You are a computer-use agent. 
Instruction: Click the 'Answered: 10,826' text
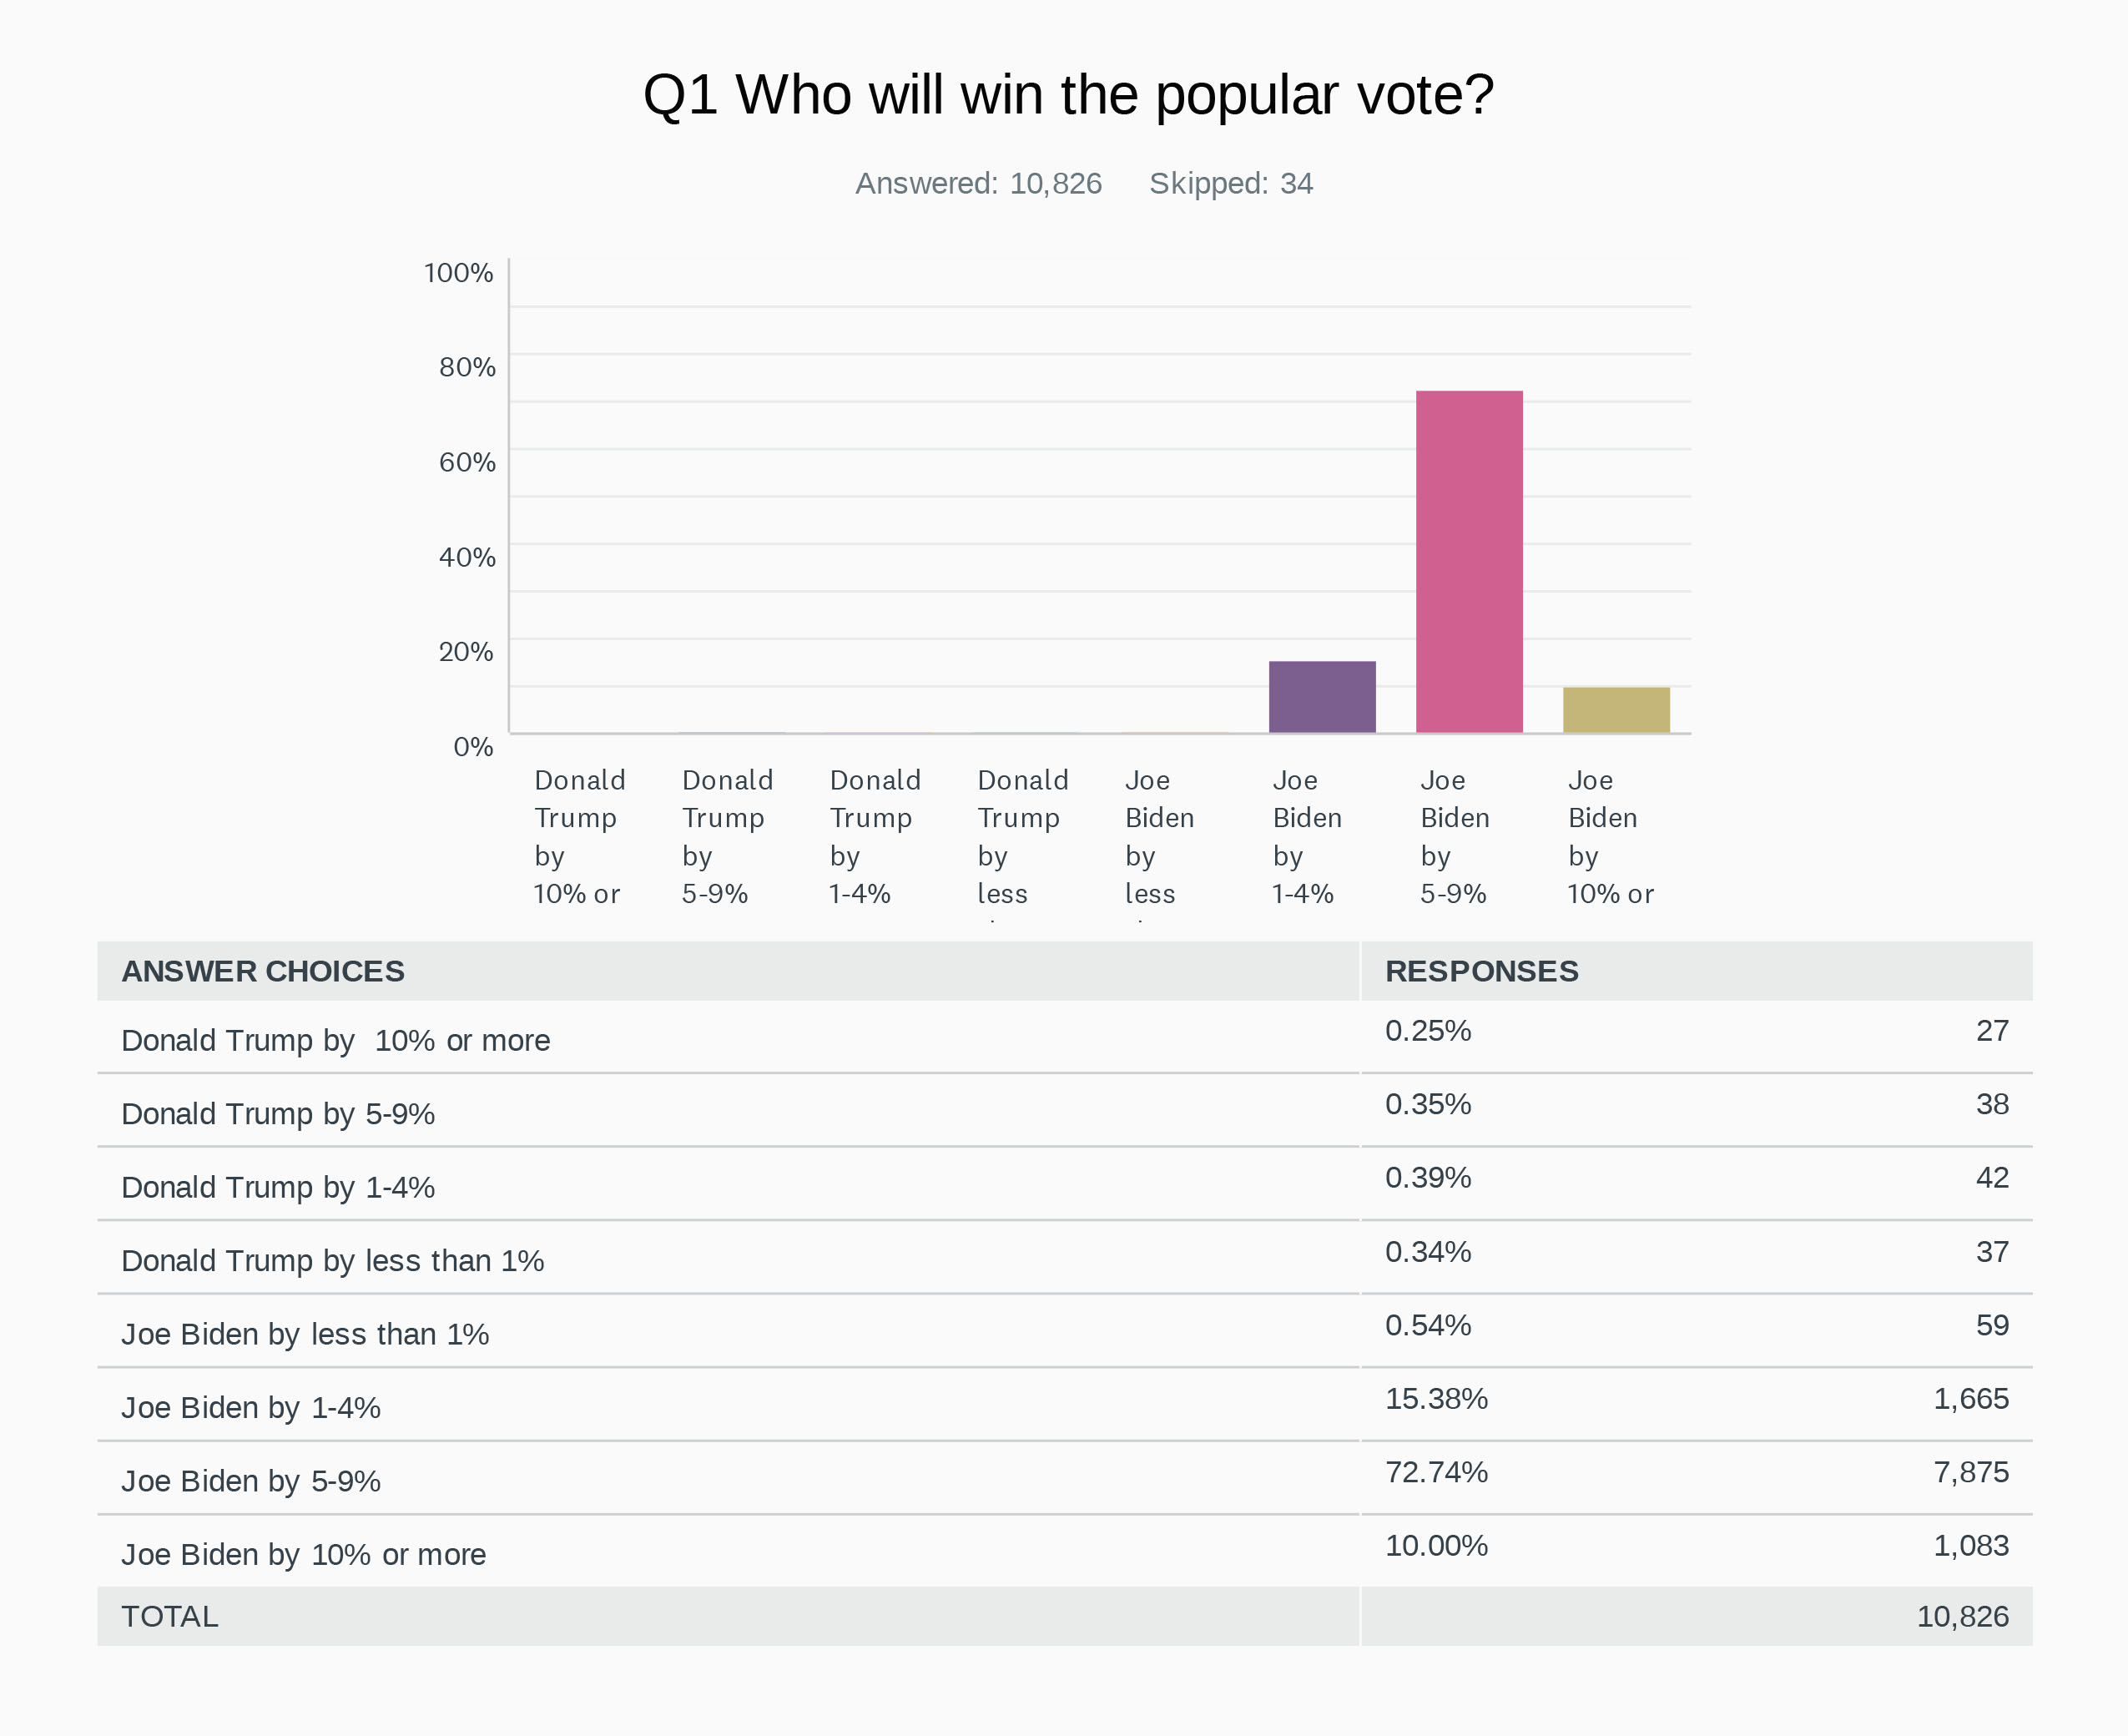[978, 184]
